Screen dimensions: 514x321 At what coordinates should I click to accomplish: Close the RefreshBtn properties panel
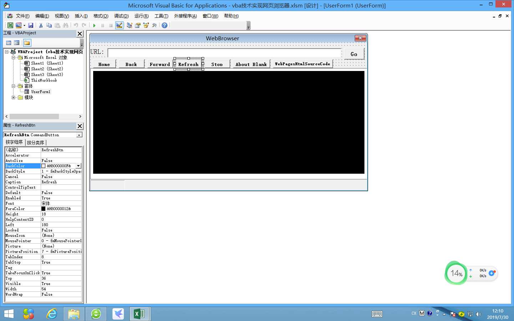80,126
